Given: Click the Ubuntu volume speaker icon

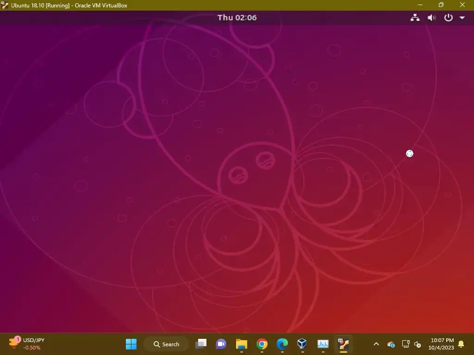Looking at the screenshot, I should point(431,18).
